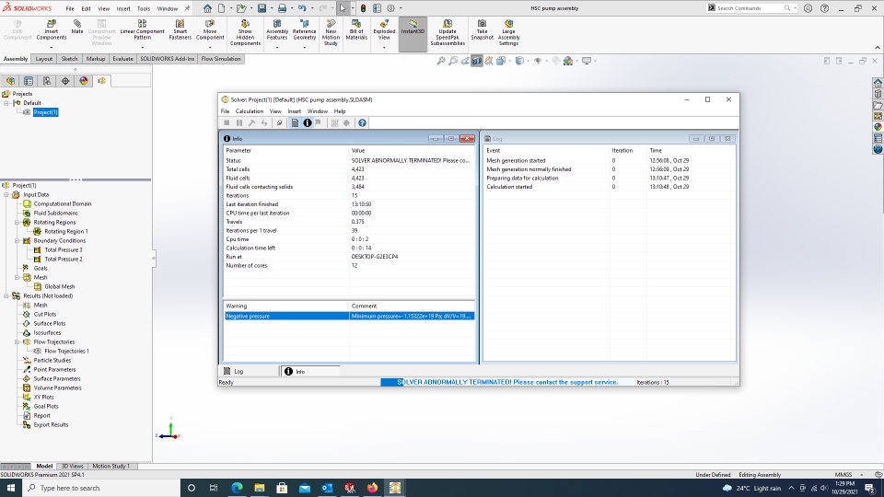This screenshot has height=497, width=884.
Task: Open the Calculation menu in Solver
Action: pos(250,111)
